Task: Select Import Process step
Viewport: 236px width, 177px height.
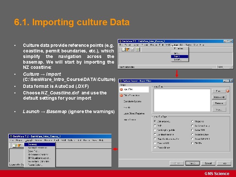Action: coord(130,120)
